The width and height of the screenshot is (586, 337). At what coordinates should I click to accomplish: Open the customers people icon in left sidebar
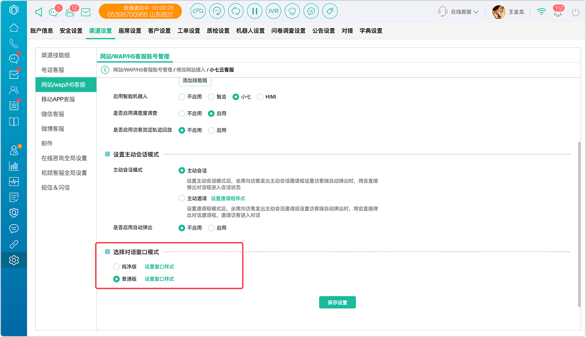click(x=14, y=90)
